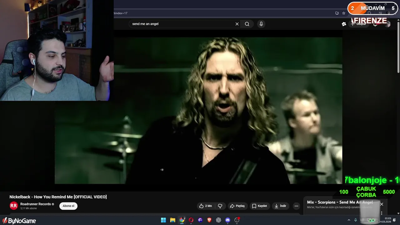The width and height of the screenshot is (400, 225).
Task: Show hidden system tray icons chevron
Action: pos(349,220)
